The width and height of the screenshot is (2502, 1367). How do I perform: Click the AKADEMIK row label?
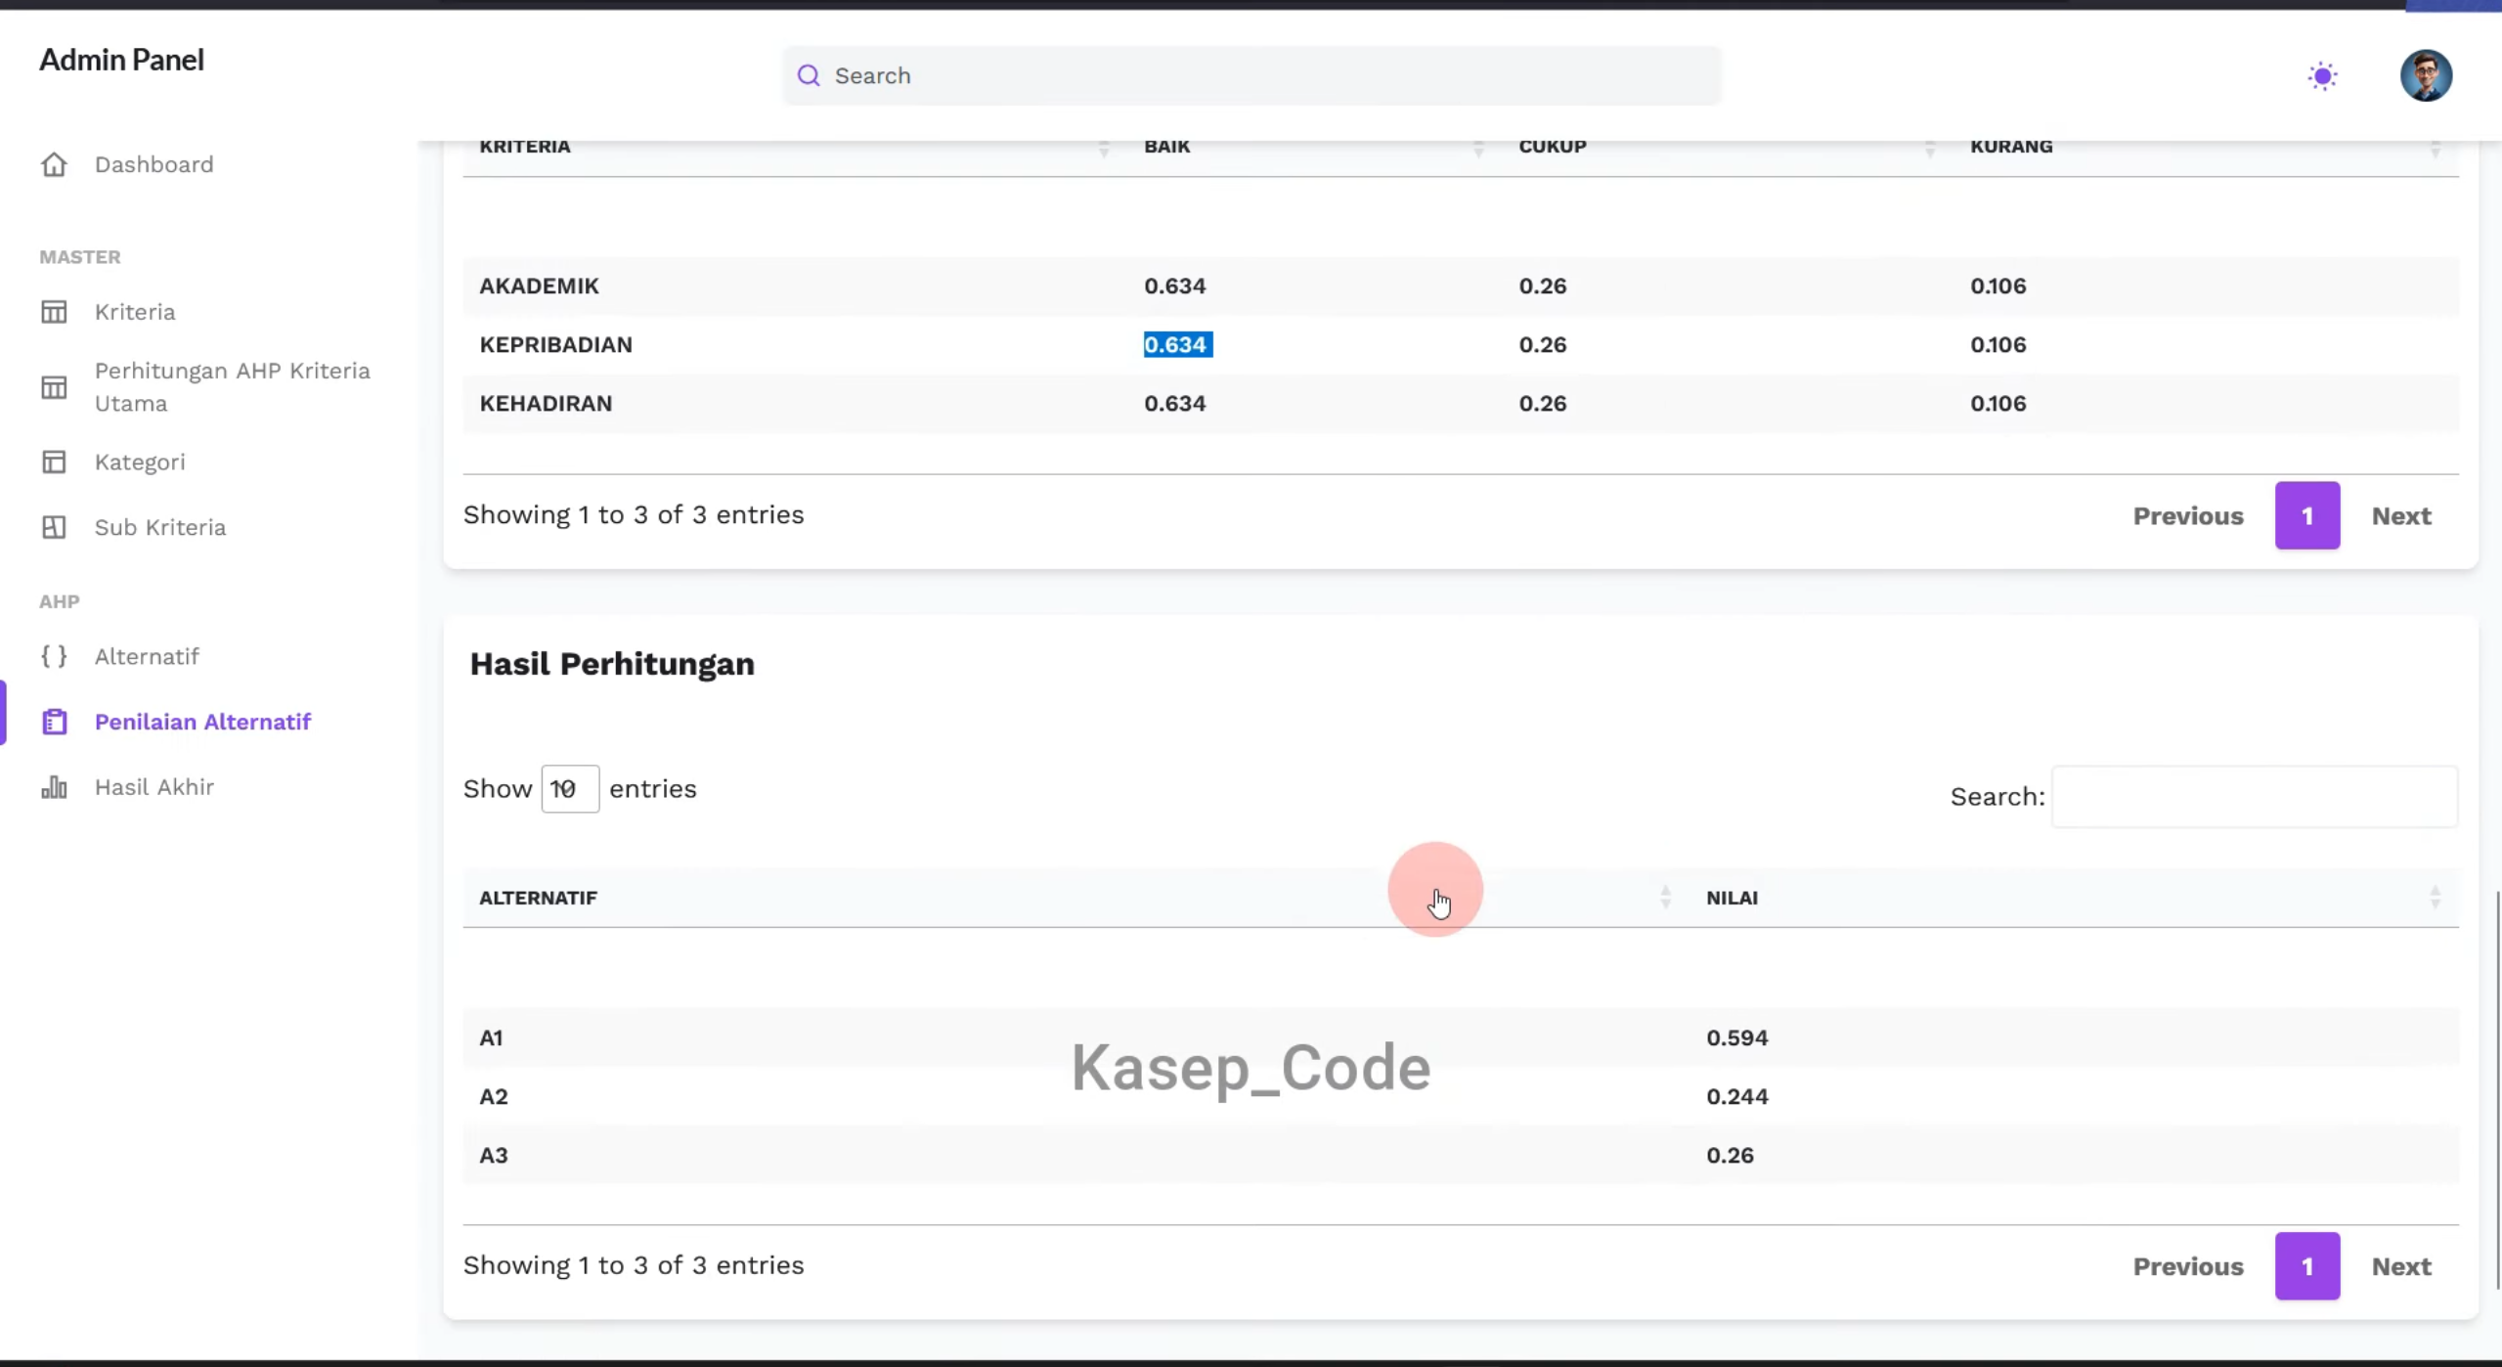[x=539, y=286]
